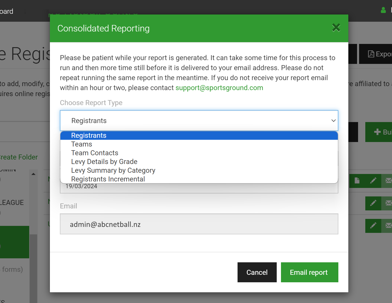This screenshot has width=392, height=303.
Task: Click the Email report button
Action: tap(309, 272)
